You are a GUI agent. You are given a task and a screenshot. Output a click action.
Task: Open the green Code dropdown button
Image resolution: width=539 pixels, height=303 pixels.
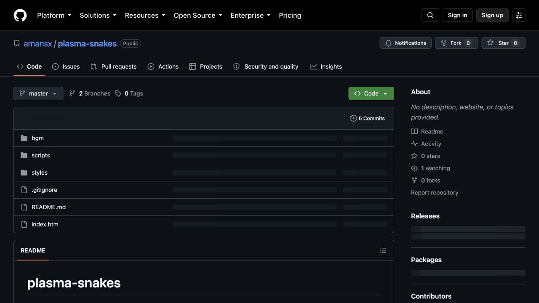[371, 93]
